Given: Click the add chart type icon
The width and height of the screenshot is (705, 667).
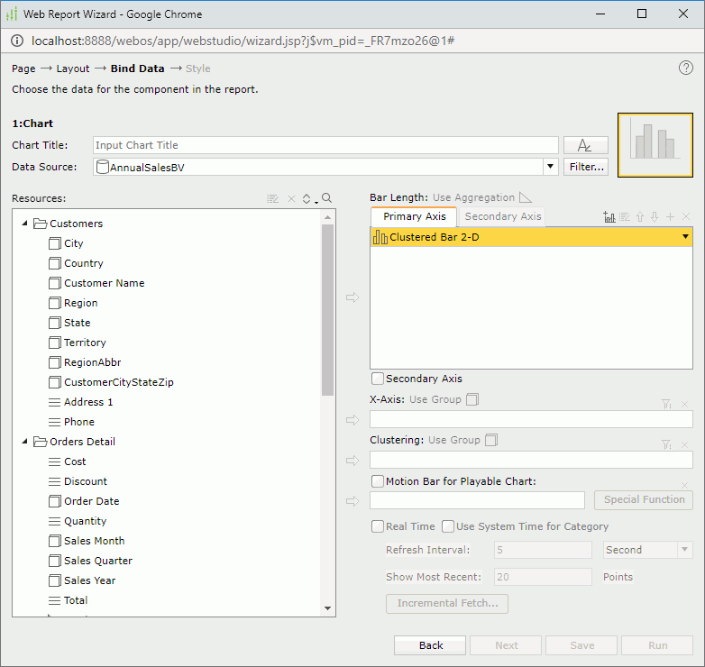Looking at the screenshot, I should 609,217.
